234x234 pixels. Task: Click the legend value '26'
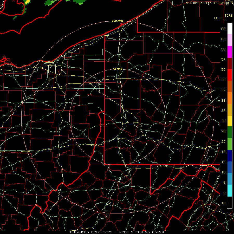pos(223,131)
